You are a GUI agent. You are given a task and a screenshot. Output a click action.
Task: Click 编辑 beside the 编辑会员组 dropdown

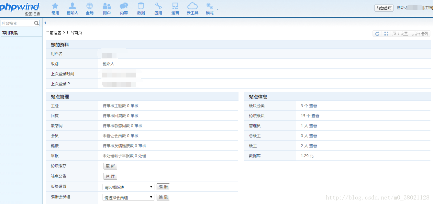tap(163, 197)
